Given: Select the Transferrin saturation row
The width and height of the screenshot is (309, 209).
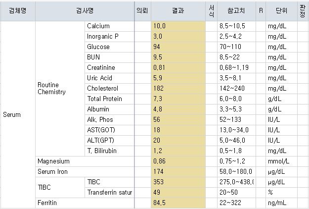Looking at the screenshot, I should coord(109,192).
